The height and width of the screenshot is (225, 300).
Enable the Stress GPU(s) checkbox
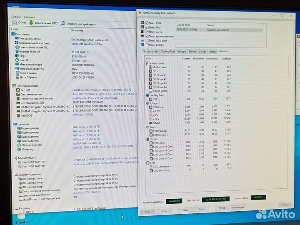point(147,45)
